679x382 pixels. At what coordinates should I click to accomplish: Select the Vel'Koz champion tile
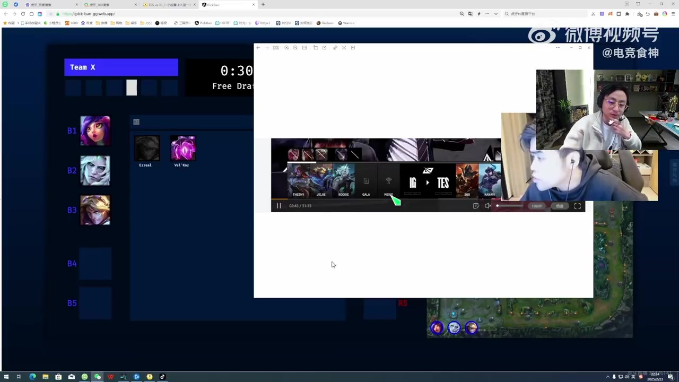pyautogui.click(x=183, y=149)
